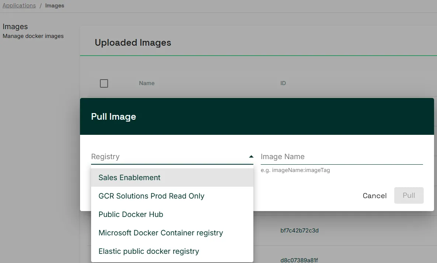Click the Pull button

point(409,195)
